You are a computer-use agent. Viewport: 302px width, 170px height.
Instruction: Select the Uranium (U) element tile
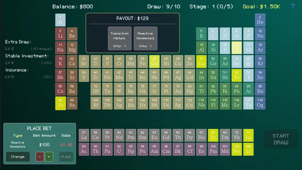[119, 149]
